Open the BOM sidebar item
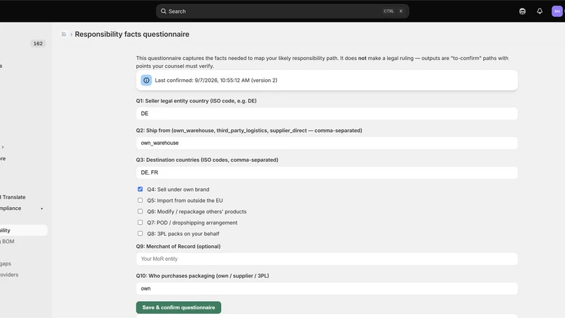Screen dimensions: 565x318 tap(8, 242)
